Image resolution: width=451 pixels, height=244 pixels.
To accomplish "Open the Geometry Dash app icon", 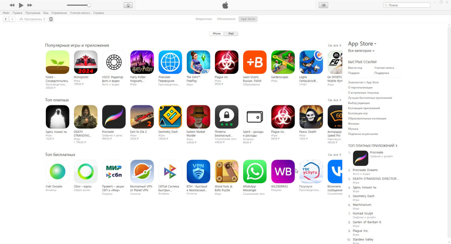I will (170, 117).
